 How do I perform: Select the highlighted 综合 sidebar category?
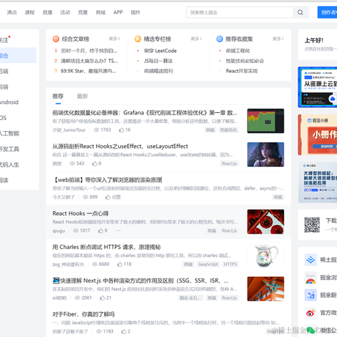(x=18, y=56)
